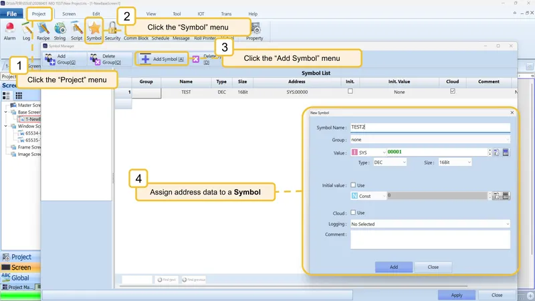This screenshot has height=301, width=535.
Task: Switch screen list to detailed list view icon
Action: click(6, 96)
